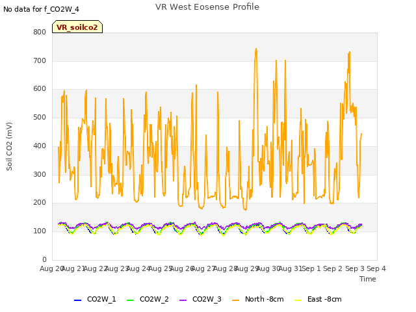Click the 700 y-axis tick label
The width and height of the screenshot is (416, 312).
coord(40,60)
